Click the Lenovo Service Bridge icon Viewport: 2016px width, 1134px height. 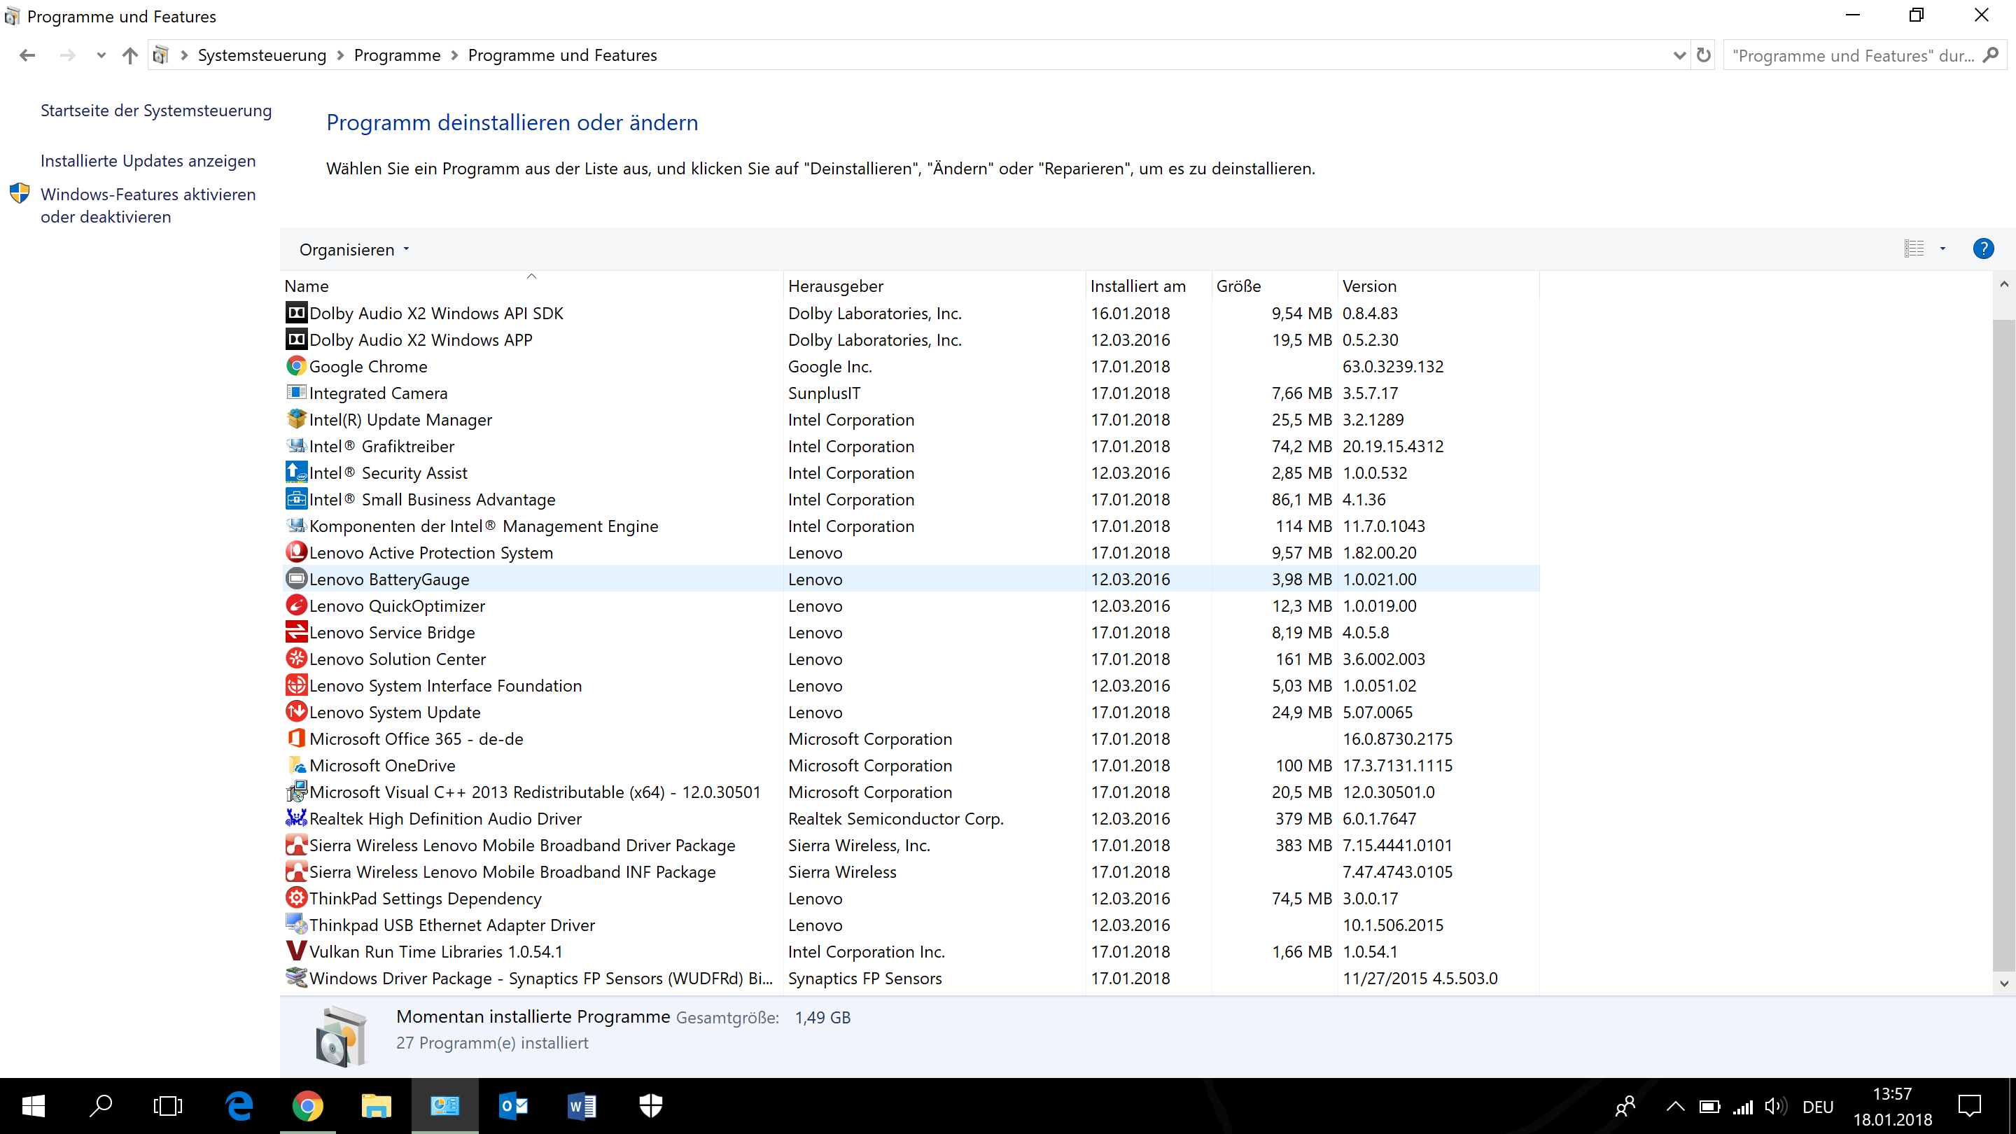(x=296, y=632)
